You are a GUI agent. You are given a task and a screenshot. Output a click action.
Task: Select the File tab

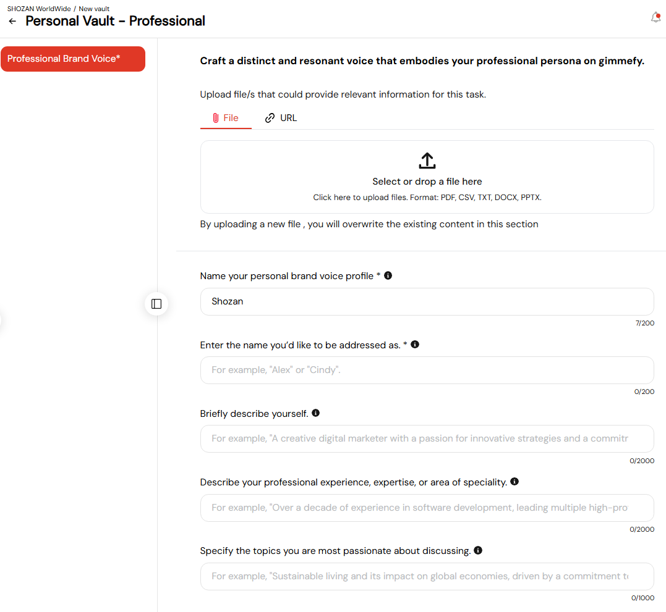point(226,118)
